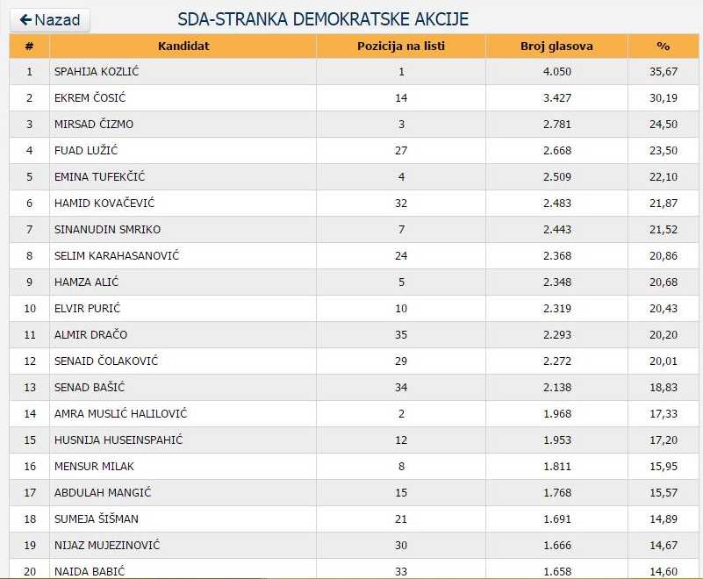Viewport: 703px width, 579px height.
Task: Click candidate EMINA TUFEKČIĆ
Action: [x=99, y=177]
